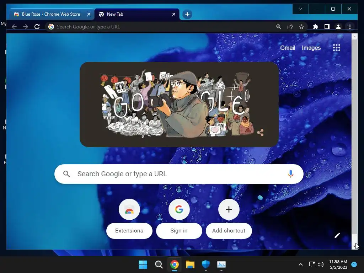The image size is (364, 273).
Task: Minimize the Chrome window
Action: (317, 9)
